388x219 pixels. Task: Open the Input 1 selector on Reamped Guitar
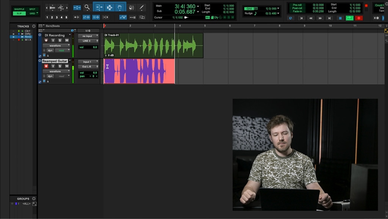(88, 62)
